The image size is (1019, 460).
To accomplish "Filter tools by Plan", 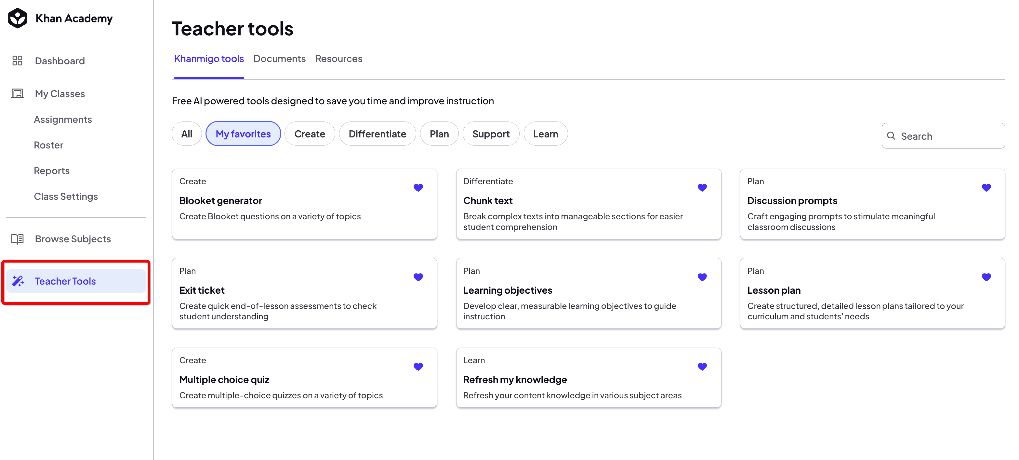I will coord(439,134).
